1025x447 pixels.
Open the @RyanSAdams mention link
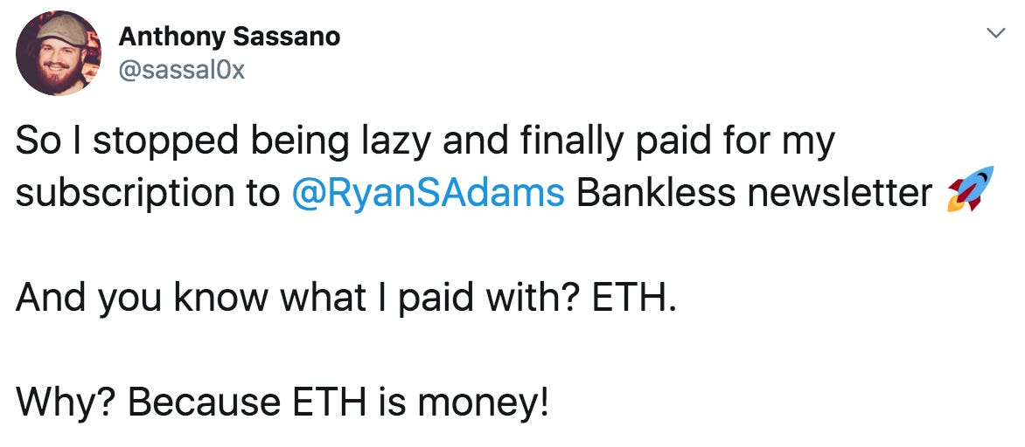pyautogui.click(x=427, y=194)
